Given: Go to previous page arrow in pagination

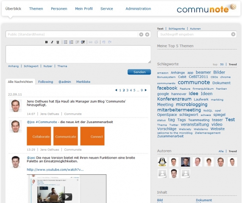Looking at the screenshot, I should pos(116,90).
